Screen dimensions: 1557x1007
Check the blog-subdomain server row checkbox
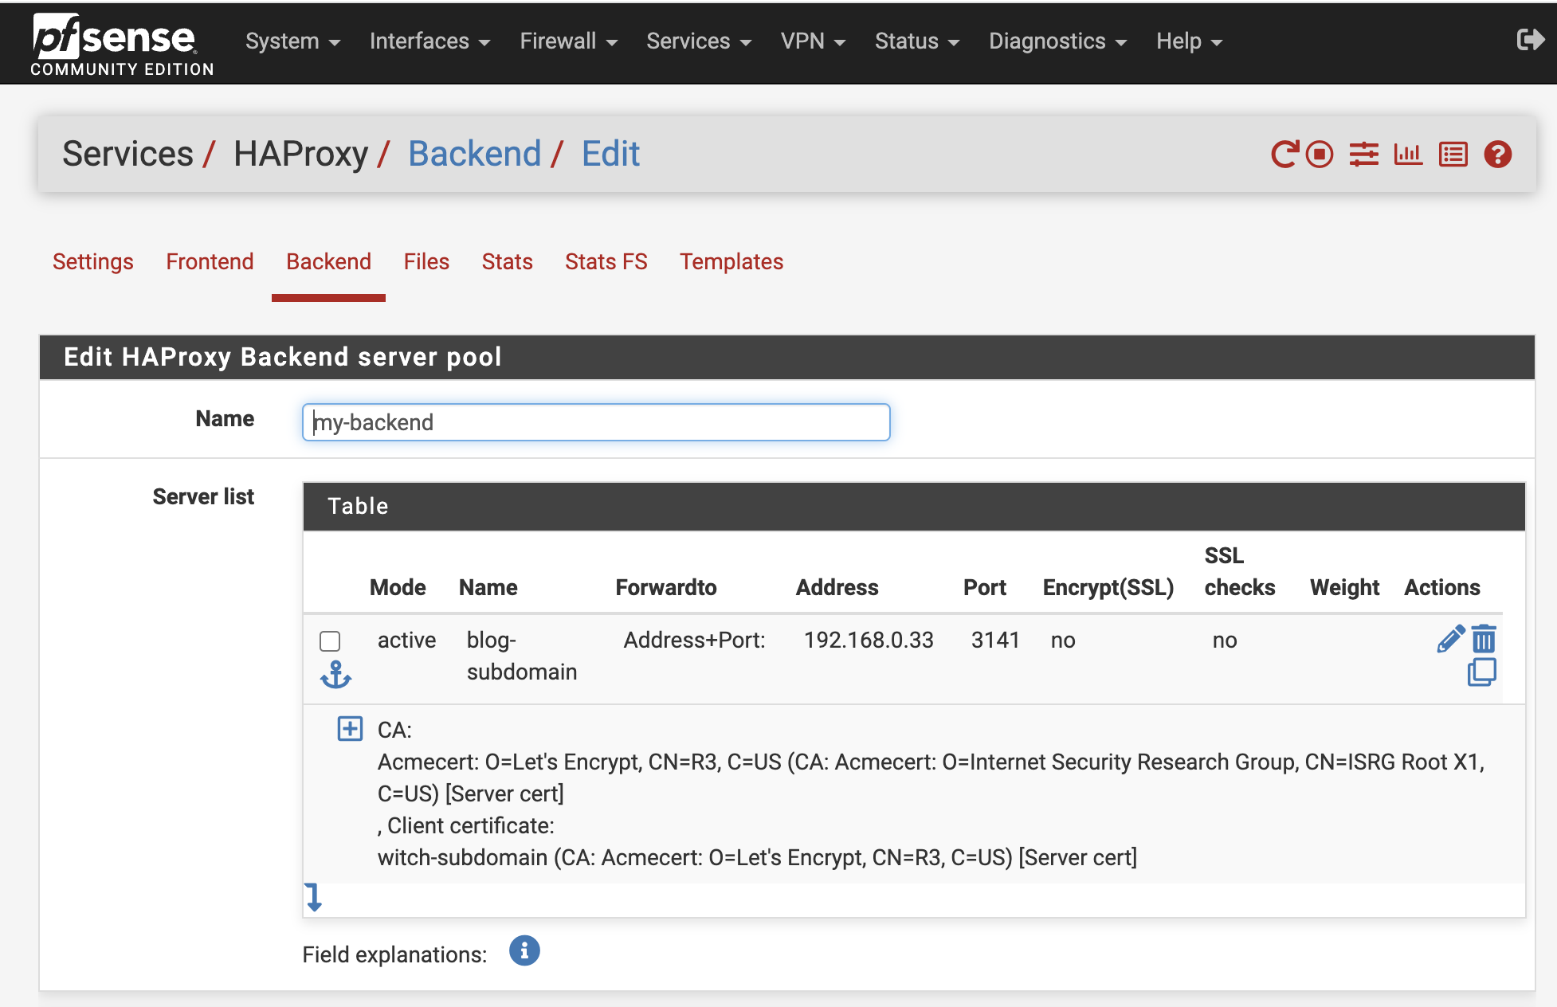click(330, 641)
